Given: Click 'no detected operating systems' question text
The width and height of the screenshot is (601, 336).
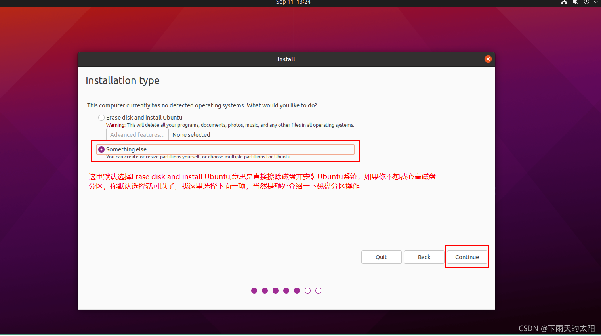Looking at the screenshot, I should 202,105.
